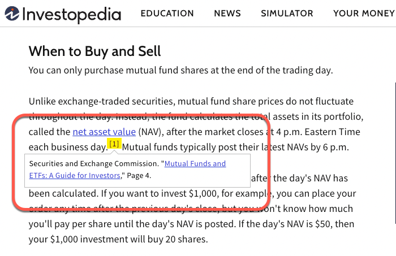
Task: Click the "Page 4." citation text
Action: point(139,176)
